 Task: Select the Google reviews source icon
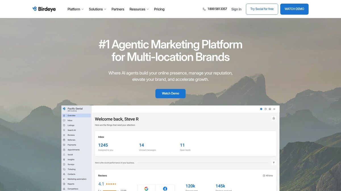(x=146, y=188)
